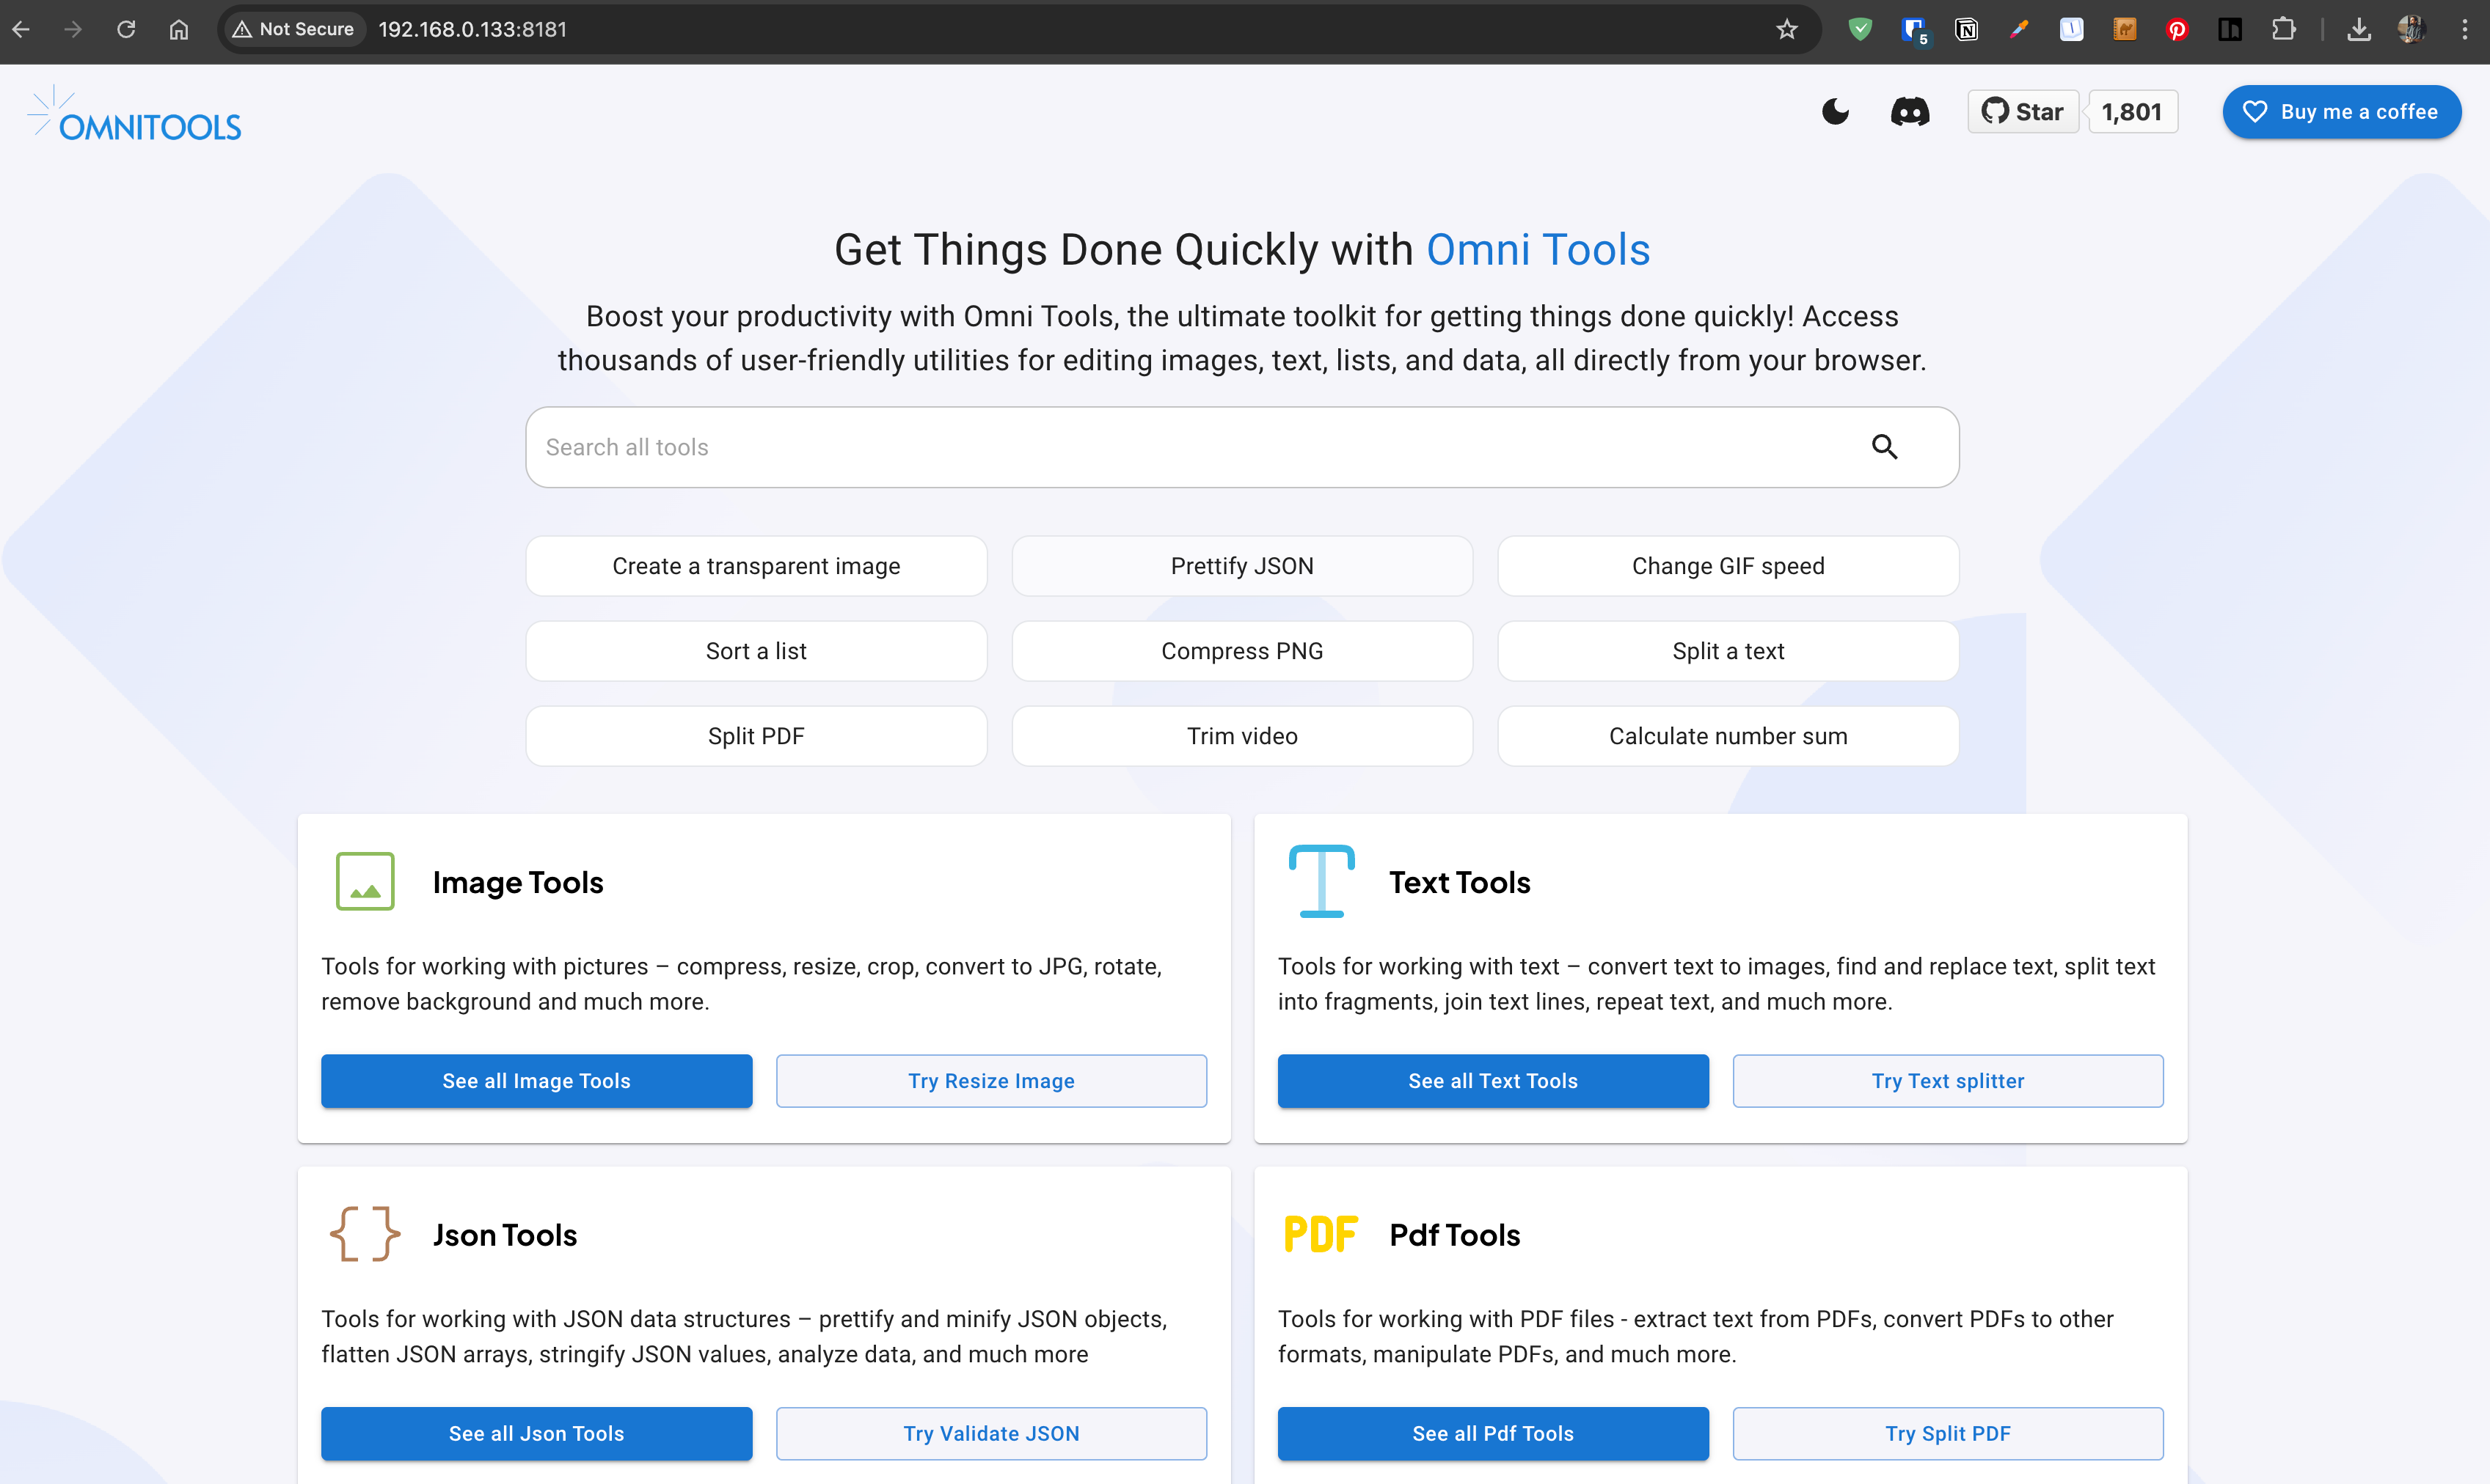The width and height of the screenshot is (2490, 1484).
Task: Click Try Resize Image
Action: (991, 1081)
